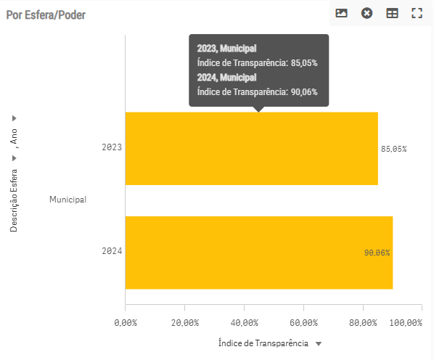Open the Índice de Transparência measure dropdown

[x=319, y=344]
